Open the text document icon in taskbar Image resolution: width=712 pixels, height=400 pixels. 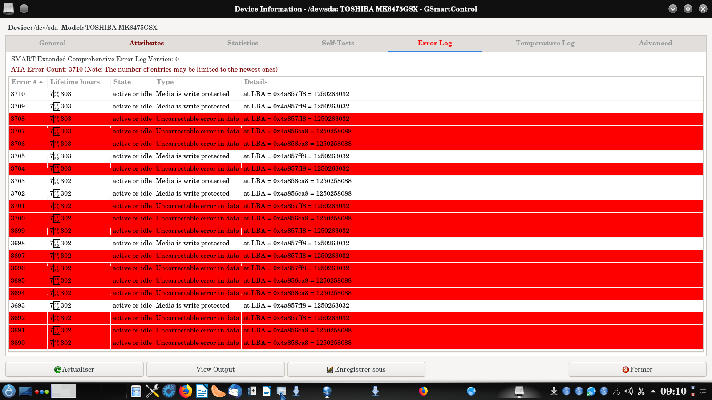tap(267, 391)
